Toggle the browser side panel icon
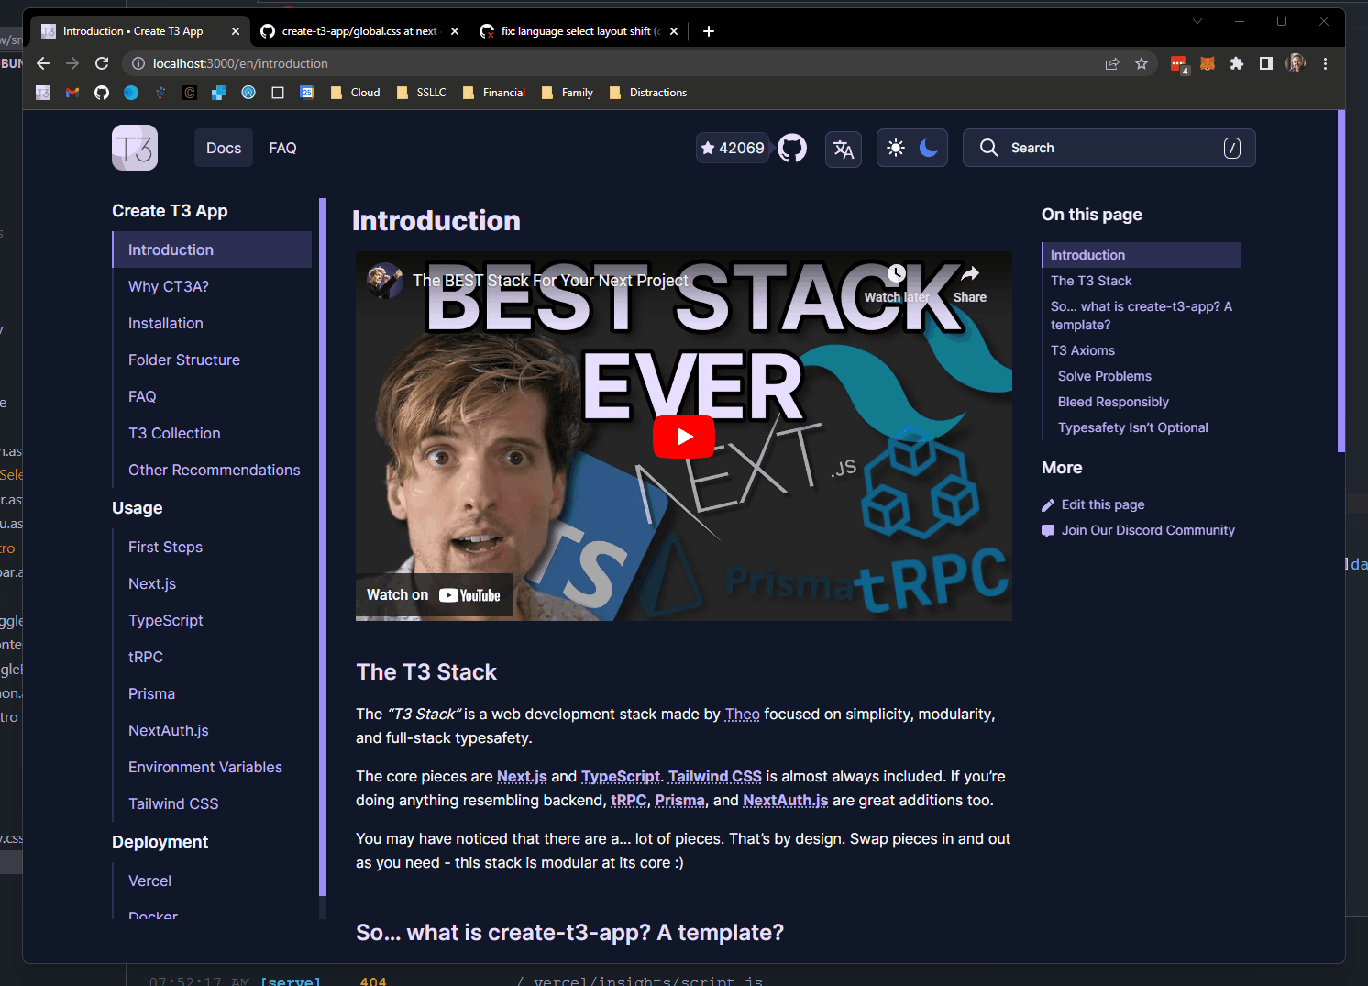The width and height of the screenshot is (1368, 986). (1266, 63)
